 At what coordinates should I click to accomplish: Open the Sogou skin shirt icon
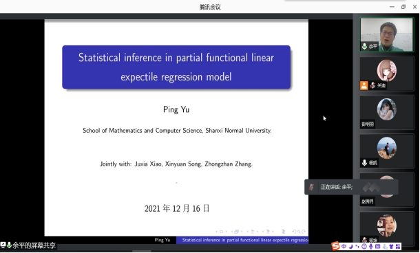click(x=391, y=246)
